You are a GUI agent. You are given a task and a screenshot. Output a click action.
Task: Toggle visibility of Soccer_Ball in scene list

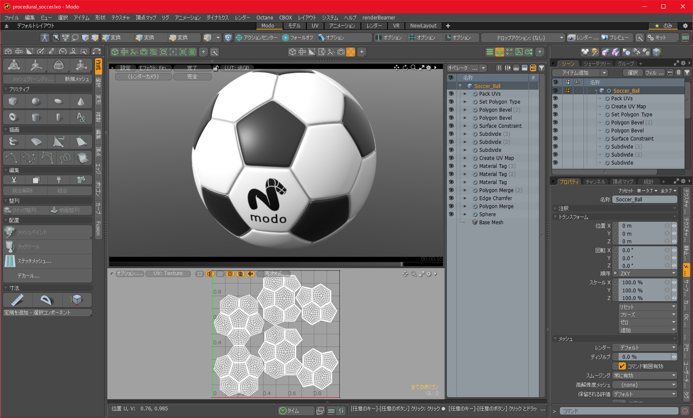(x=555, y=91)
